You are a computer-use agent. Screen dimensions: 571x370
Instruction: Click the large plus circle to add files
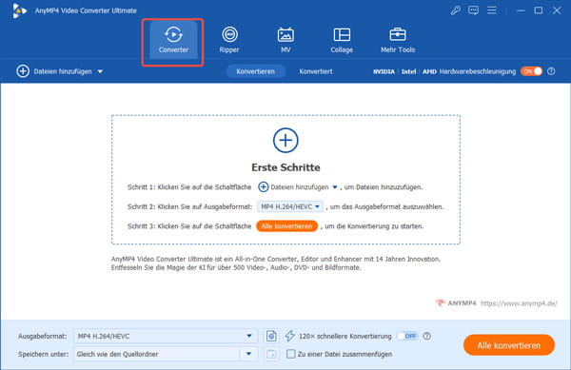(285, 141)
